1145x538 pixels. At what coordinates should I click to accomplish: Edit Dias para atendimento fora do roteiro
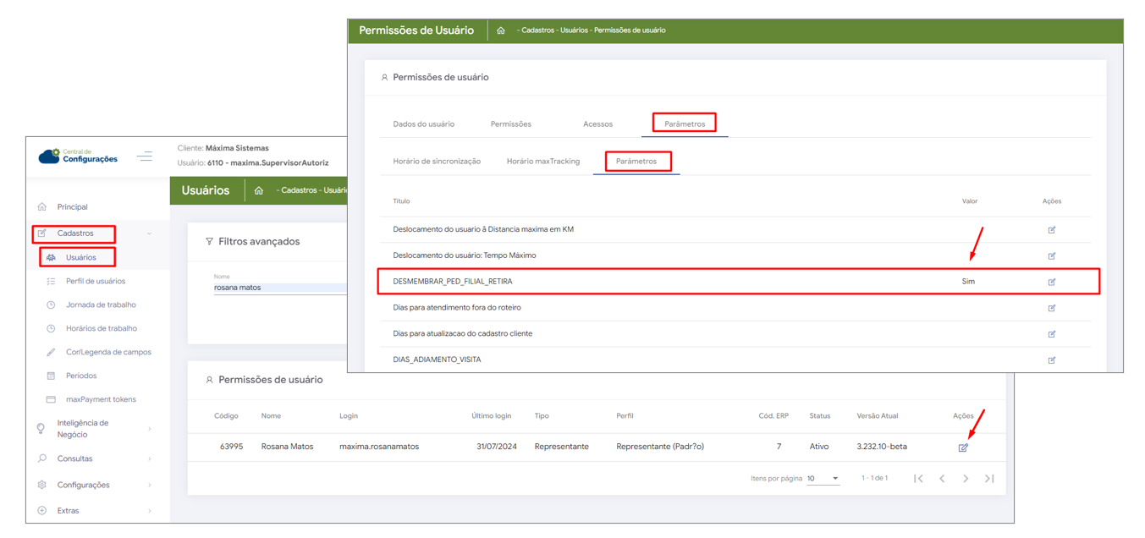pos(1052,308)
